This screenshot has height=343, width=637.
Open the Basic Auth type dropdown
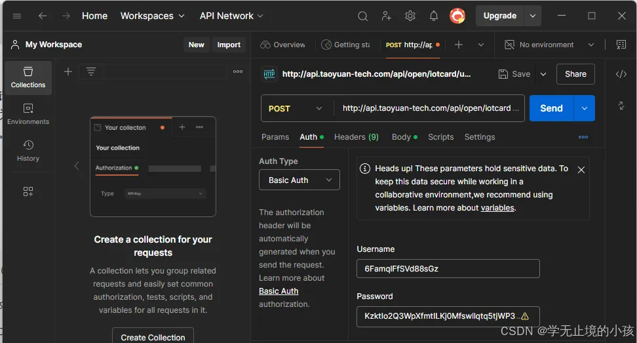click(299, 180)
